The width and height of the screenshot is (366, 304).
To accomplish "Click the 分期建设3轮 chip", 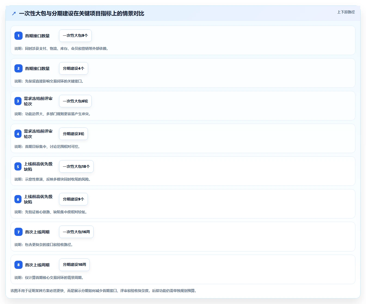I will click(x=73, y=134).
